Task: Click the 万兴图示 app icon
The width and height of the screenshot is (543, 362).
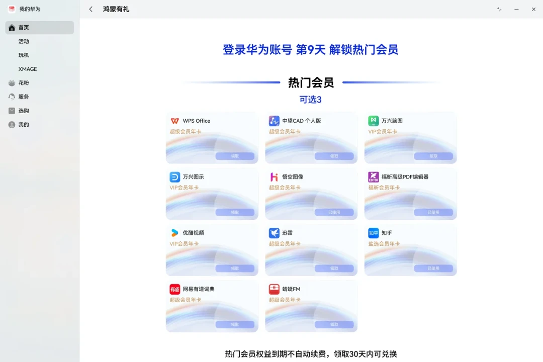Action: [175, 177]
